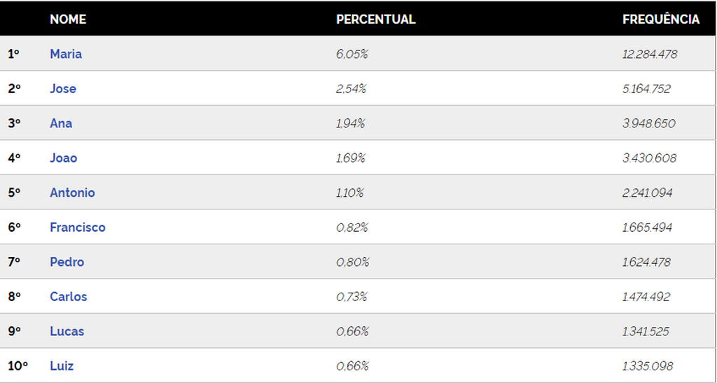Open the Jose name link
This screenshot has height=383, width=717.
click(x=63, y=89)
